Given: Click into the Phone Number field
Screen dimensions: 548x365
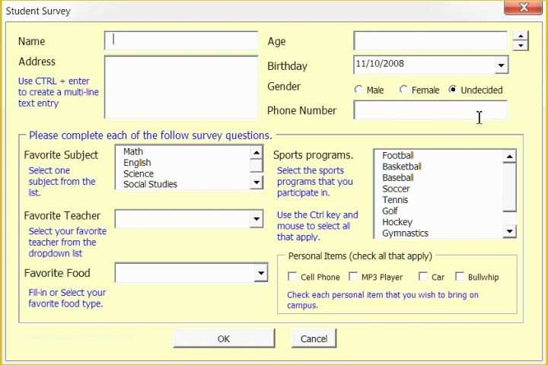Looking at the screenshot, I should coord(430,110).
